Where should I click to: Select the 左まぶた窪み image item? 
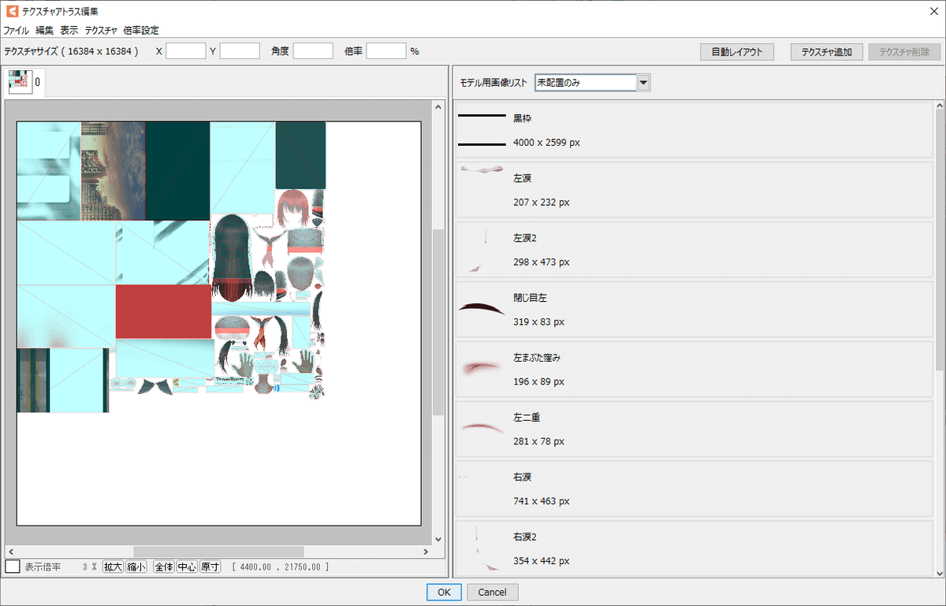(695, 370)
